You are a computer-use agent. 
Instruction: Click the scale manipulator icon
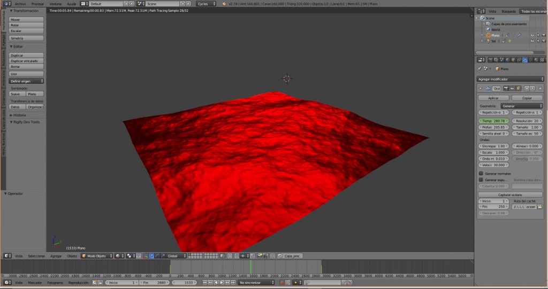click(163, 256)
